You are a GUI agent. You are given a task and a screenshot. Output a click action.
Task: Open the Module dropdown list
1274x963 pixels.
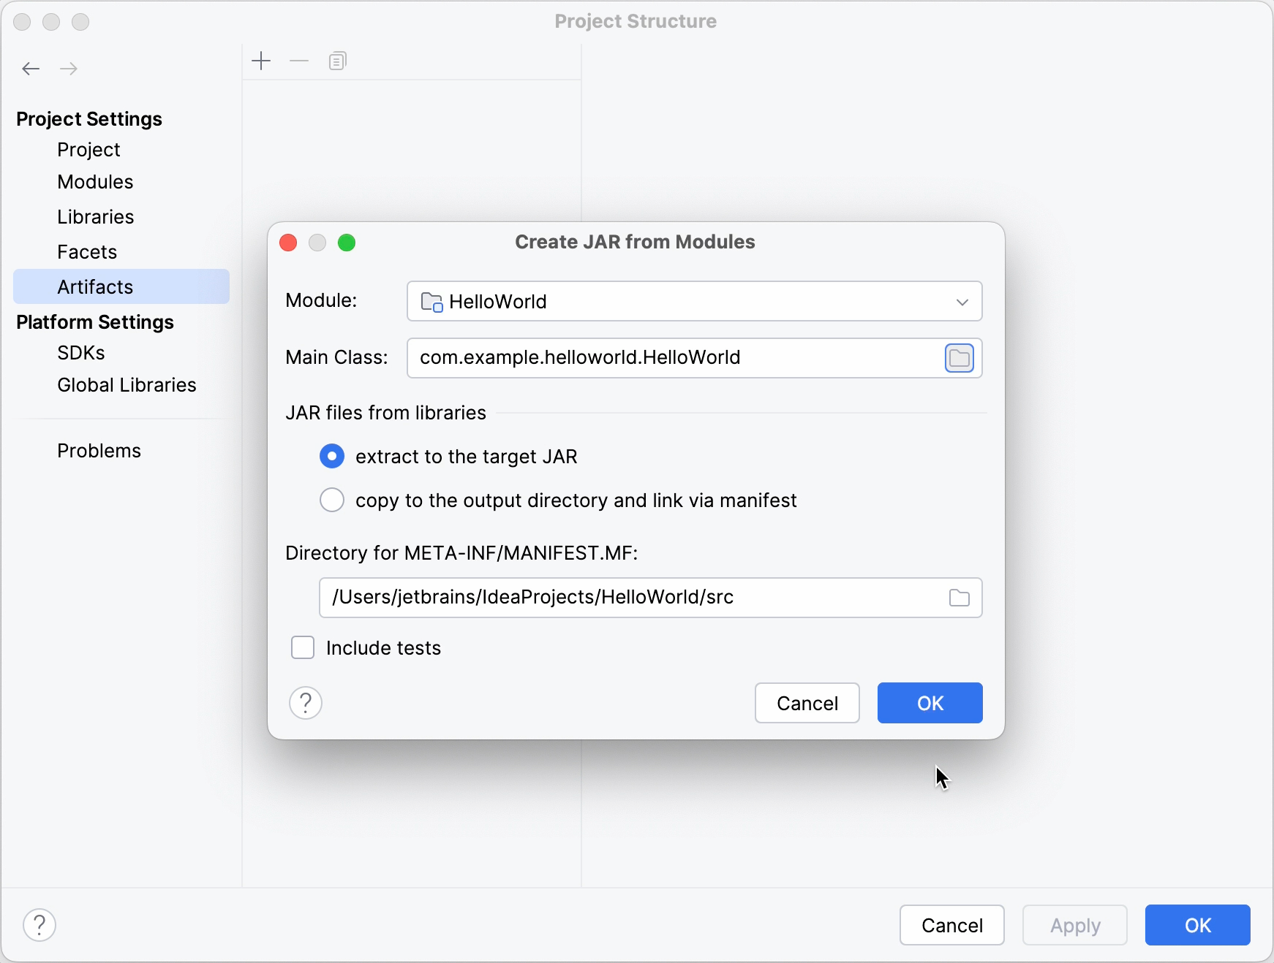[x=962, y=301]
